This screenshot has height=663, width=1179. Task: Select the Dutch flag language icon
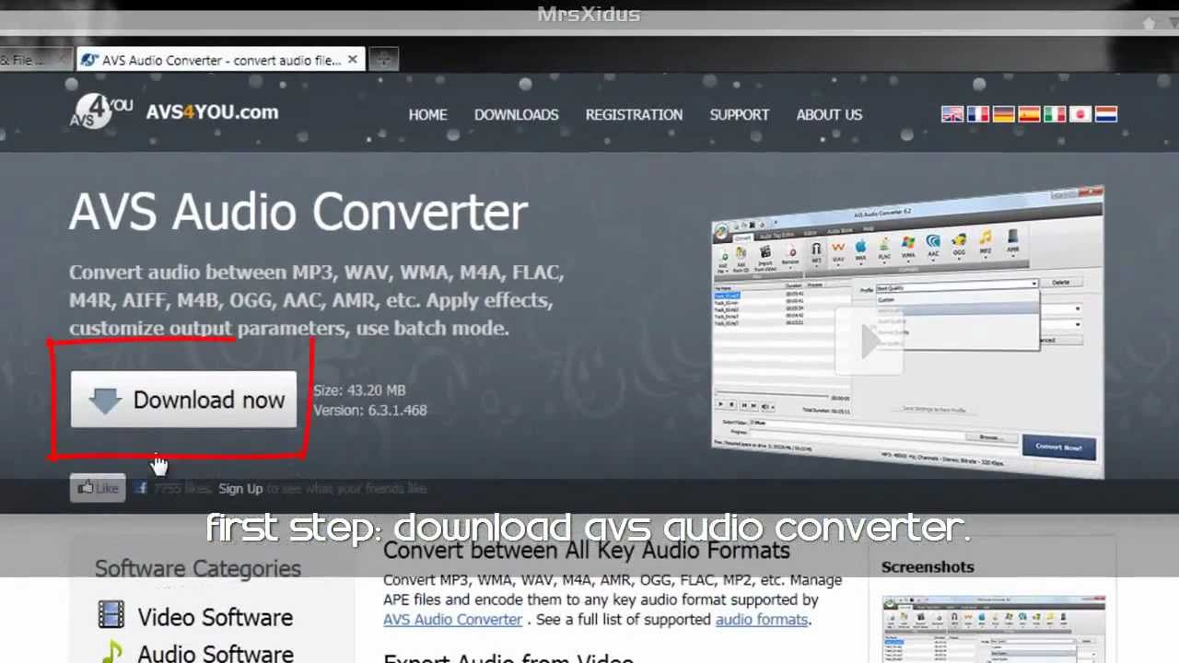(x=1106, y=114)
